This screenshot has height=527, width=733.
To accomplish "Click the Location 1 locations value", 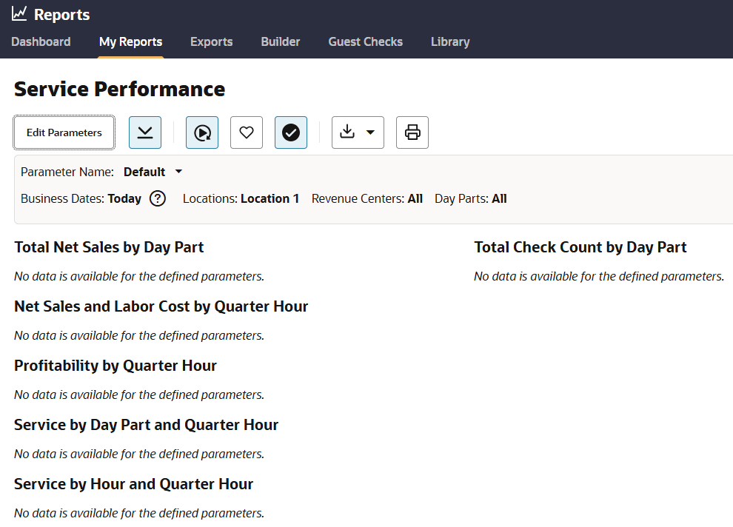I will [270, 198].
